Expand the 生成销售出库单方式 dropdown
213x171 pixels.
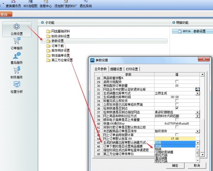pos(197,93)
